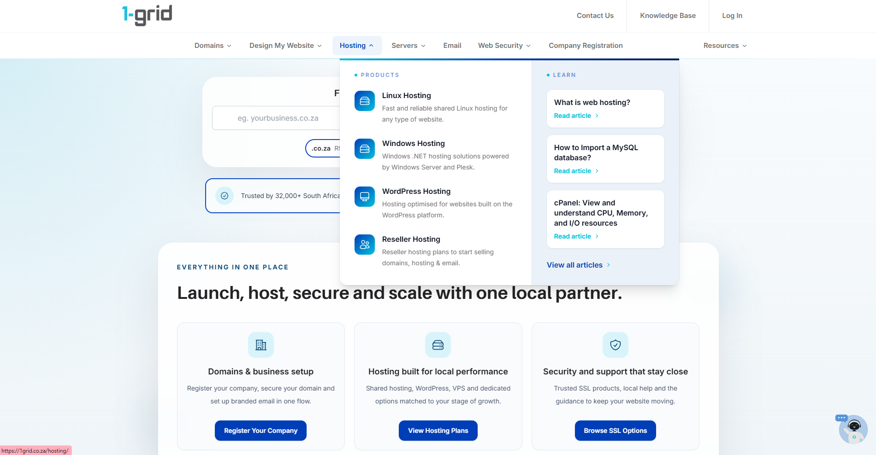
Task: Click the Hosting server card icon
Action: point(438,345)
